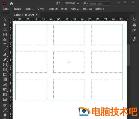Open the 基本功能 workspace dropdown

[72, 4]
